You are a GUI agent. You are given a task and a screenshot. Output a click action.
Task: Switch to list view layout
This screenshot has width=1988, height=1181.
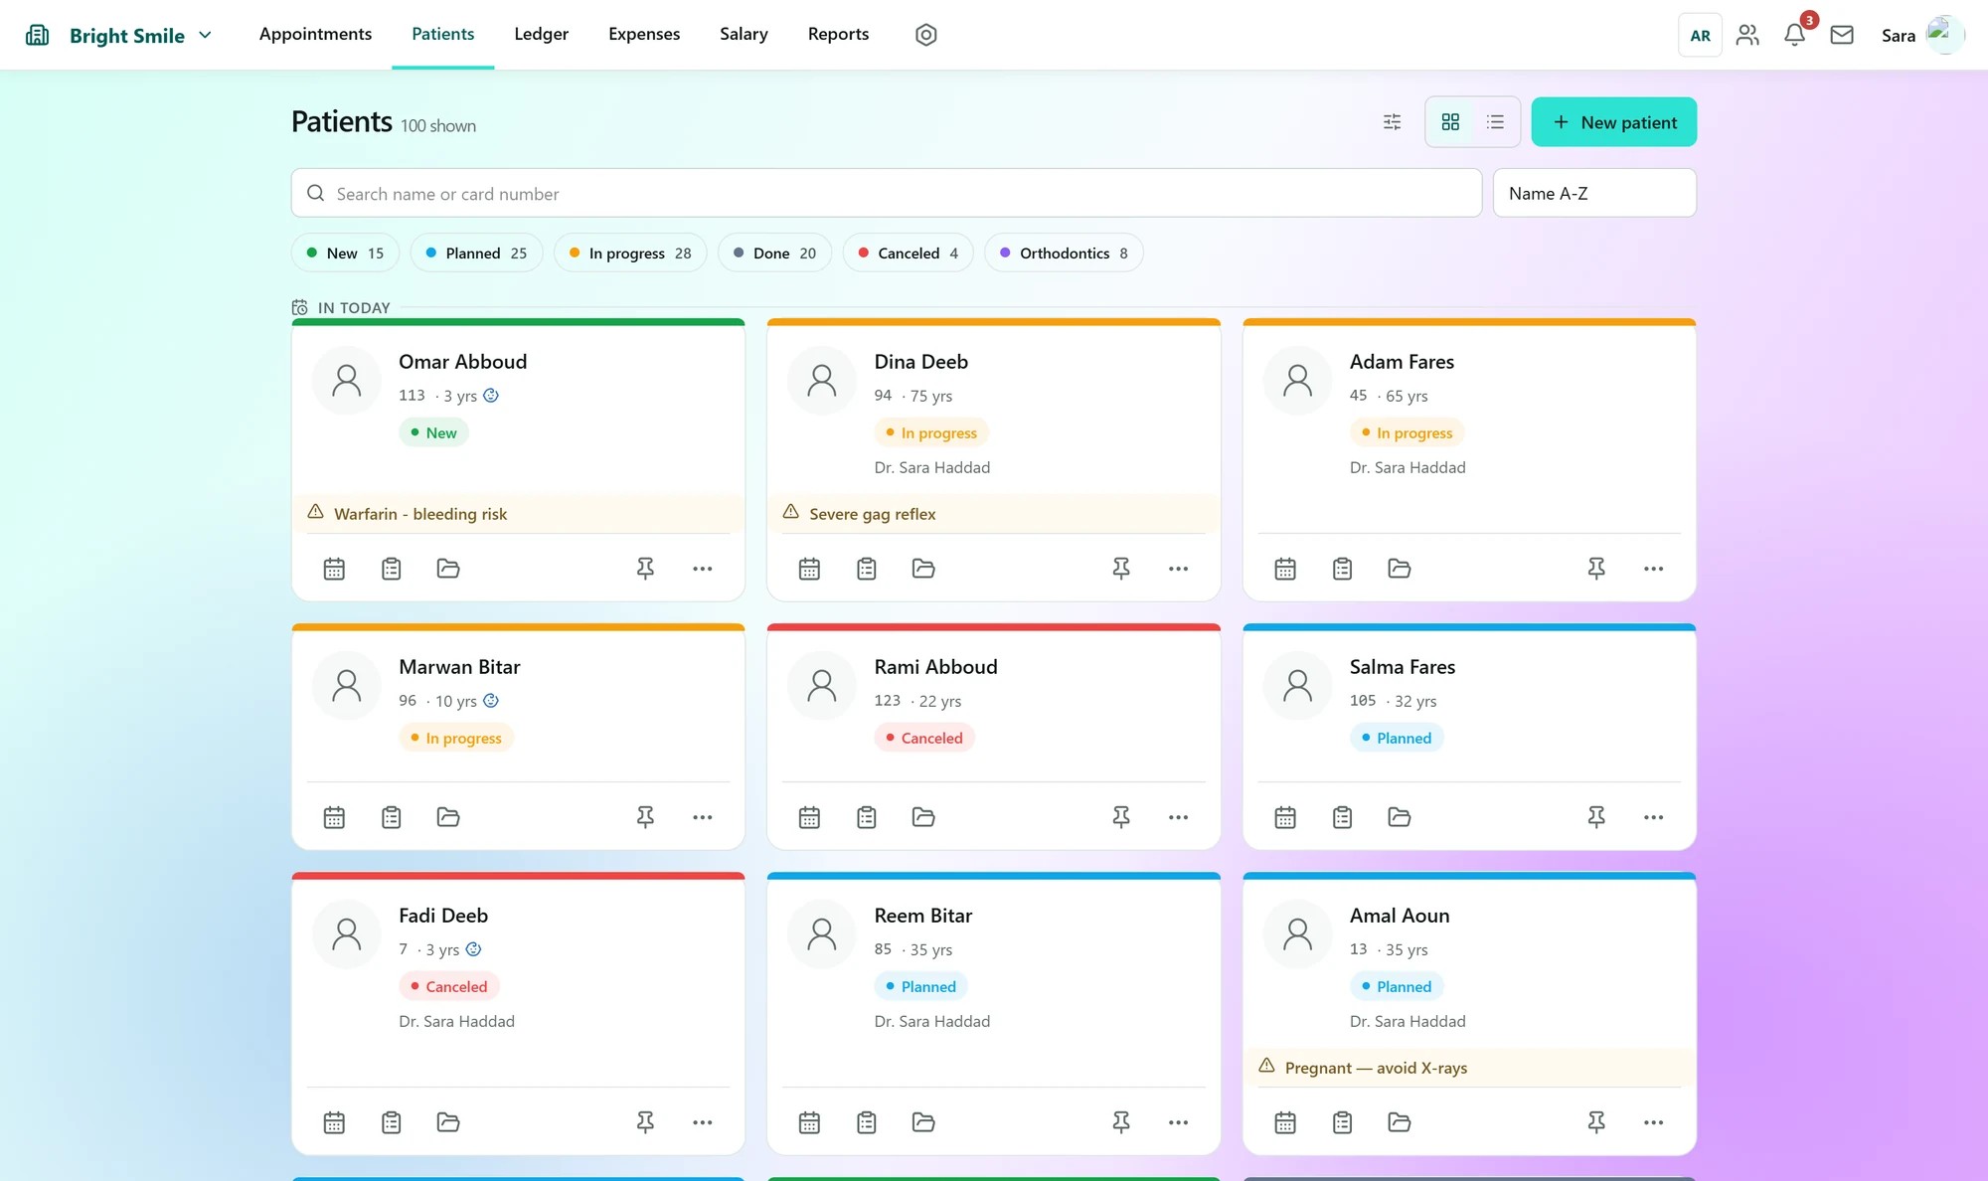click(1495, 122)
